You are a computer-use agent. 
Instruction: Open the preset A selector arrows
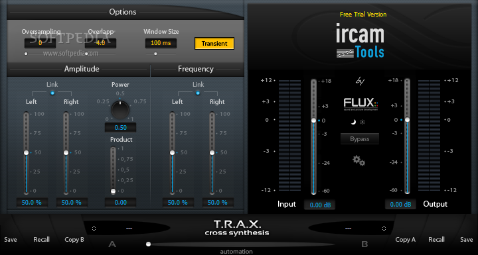click(x=94, y=229)
